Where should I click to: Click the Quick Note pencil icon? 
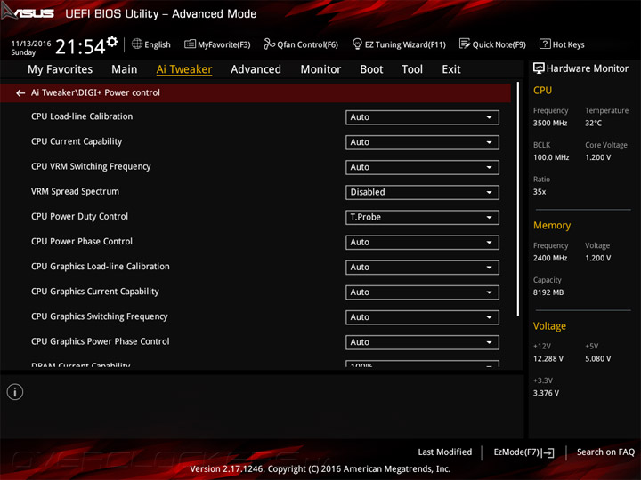click(465, 44)
